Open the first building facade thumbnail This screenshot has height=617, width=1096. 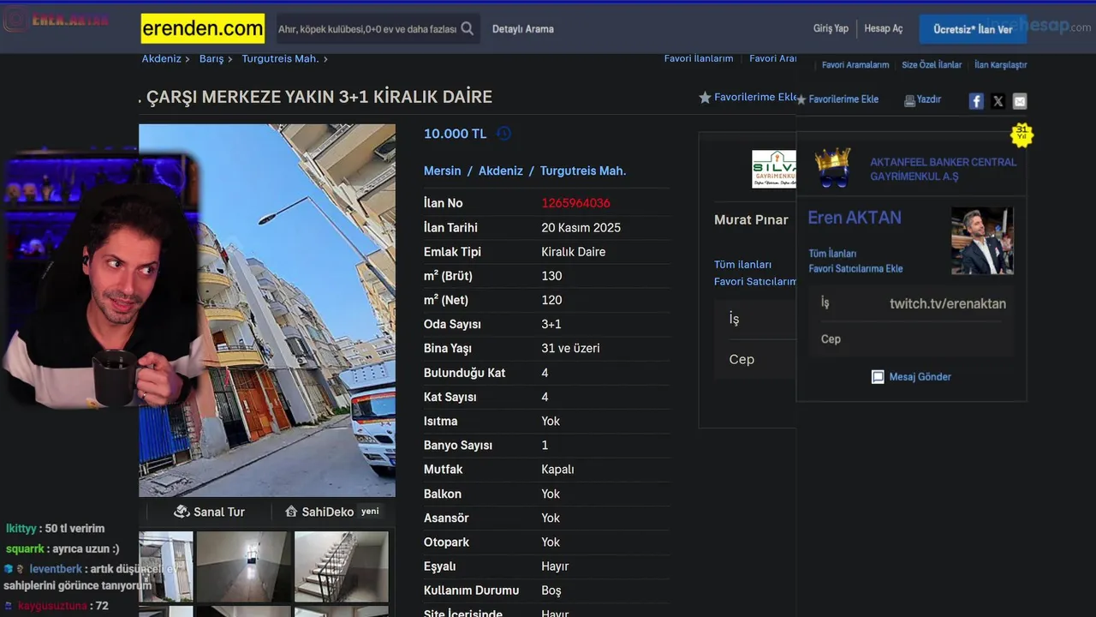tap(166, 566)
